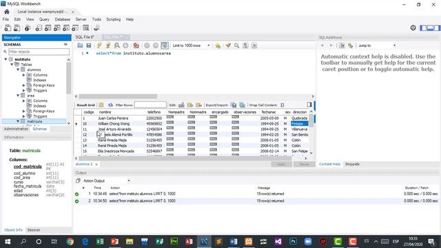Screen dimensions: 441x248
Task: Open the Snippets tab
Action: [x=352, y=164]
